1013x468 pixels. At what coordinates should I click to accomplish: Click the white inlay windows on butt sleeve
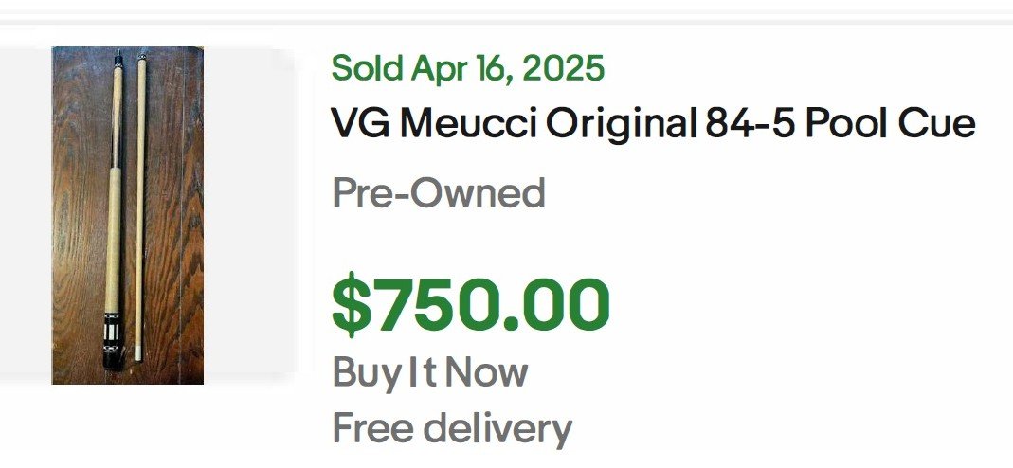113,333
